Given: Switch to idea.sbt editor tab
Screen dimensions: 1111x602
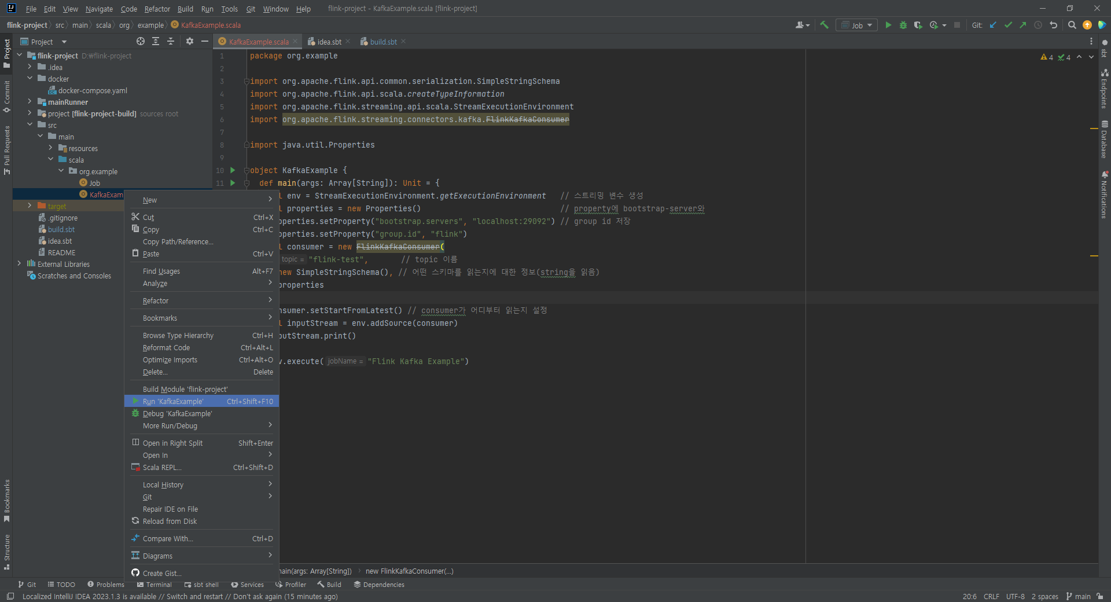Looking at the screenshot, I should tap(329, 42).
